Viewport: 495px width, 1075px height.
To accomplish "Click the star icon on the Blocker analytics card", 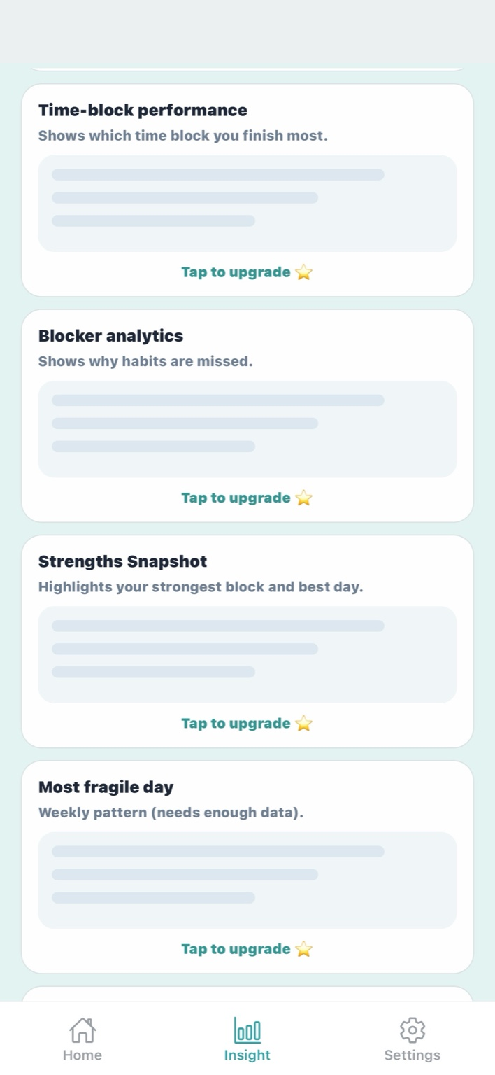I will 303,498.
